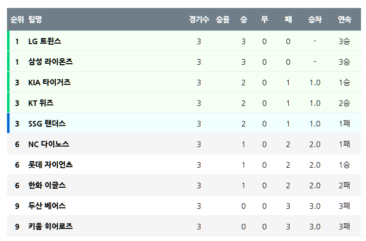
Task: Sort table by 연속 header
Action: [x=344, y=20]
